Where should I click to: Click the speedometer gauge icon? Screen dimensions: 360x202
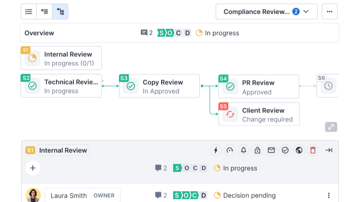tap(230, 151)
